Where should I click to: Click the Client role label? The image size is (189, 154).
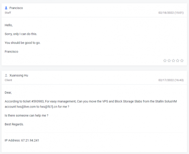point(8,80)
